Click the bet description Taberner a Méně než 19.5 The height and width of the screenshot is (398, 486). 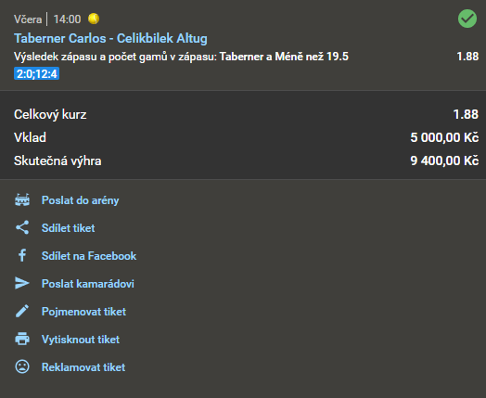[284, 57]
